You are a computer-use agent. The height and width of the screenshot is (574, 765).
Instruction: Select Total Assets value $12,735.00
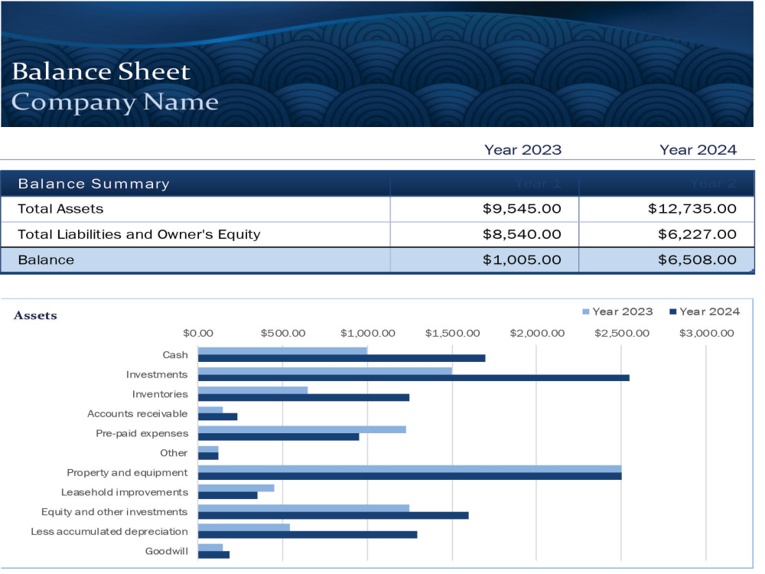[x=692, y=209]
